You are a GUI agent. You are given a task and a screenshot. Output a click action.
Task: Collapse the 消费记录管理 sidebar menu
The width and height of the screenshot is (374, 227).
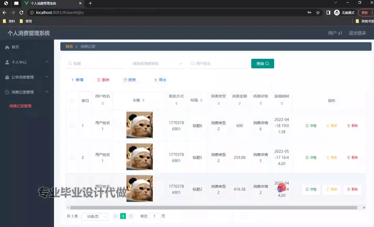point(27,92)
